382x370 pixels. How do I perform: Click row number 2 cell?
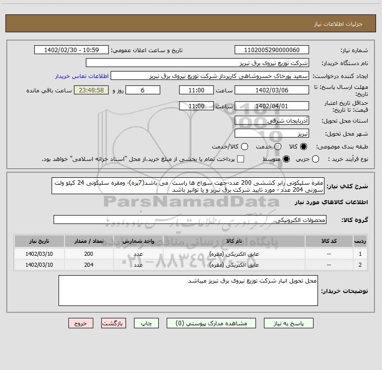(x=360, y=265)
